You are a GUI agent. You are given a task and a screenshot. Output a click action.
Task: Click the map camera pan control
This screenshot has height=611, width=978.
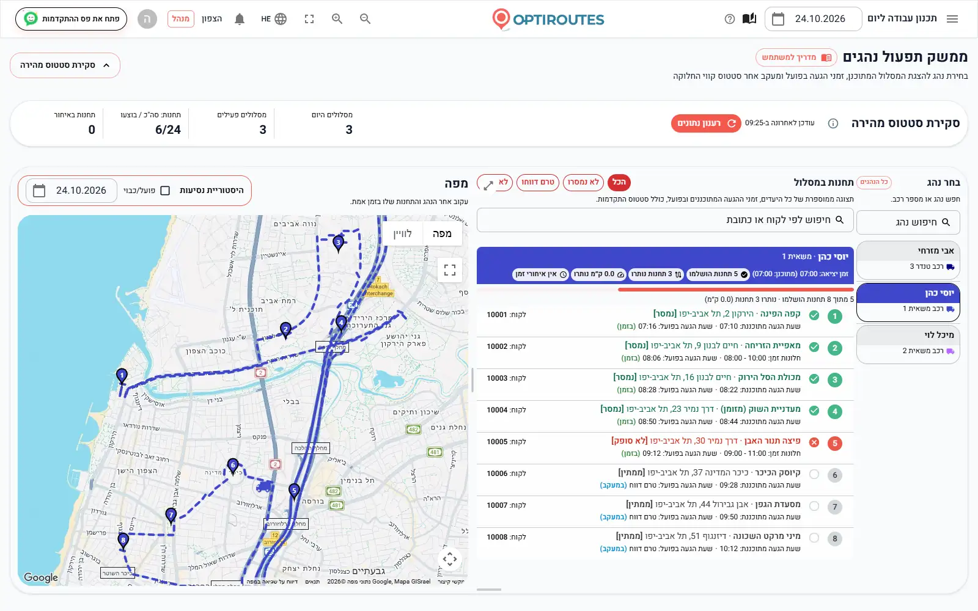pyautogui.click(x=450, y=559)
